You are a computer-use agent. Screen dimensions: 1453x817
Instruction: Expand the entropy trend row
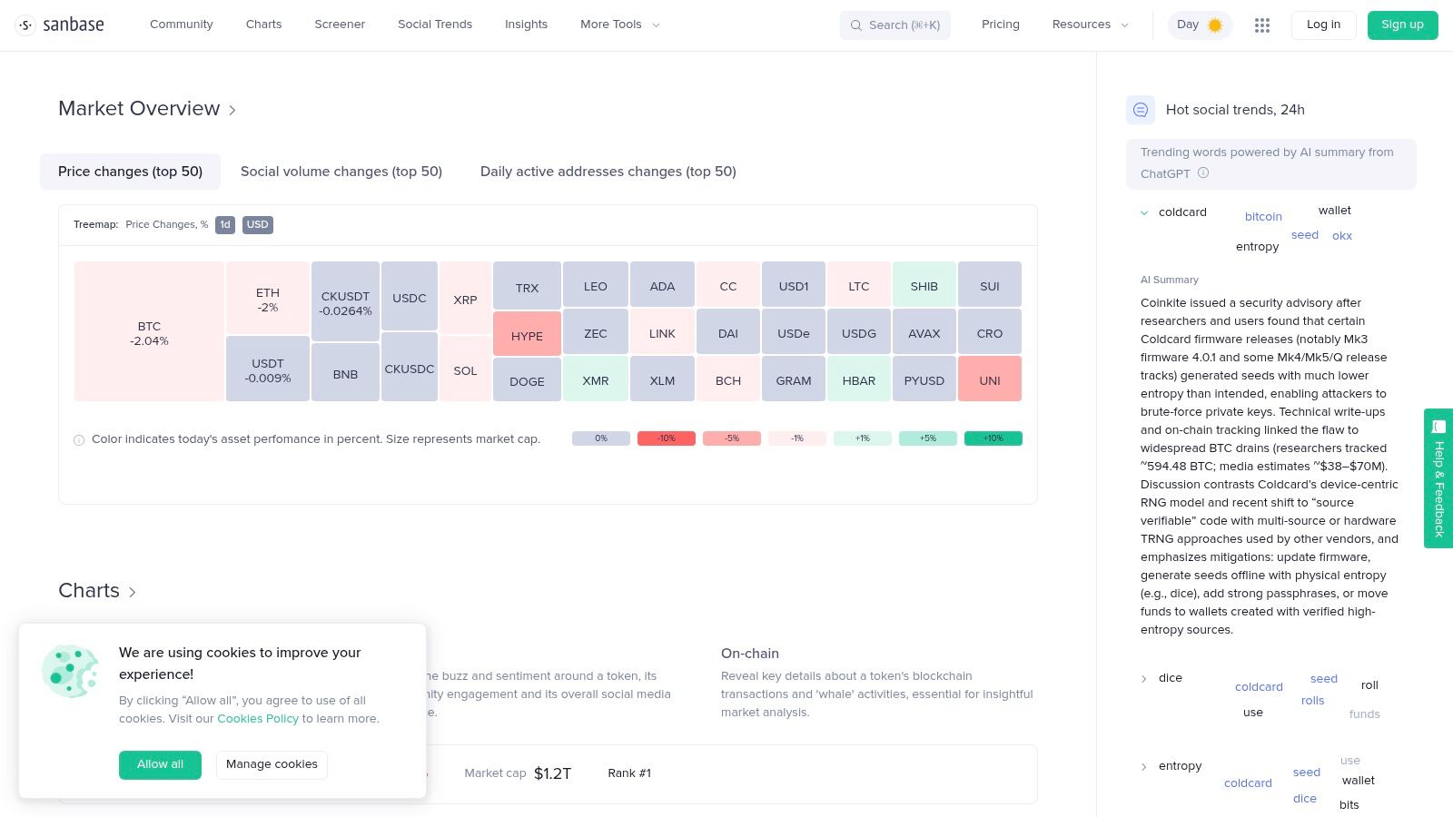tap(1144, 767)
